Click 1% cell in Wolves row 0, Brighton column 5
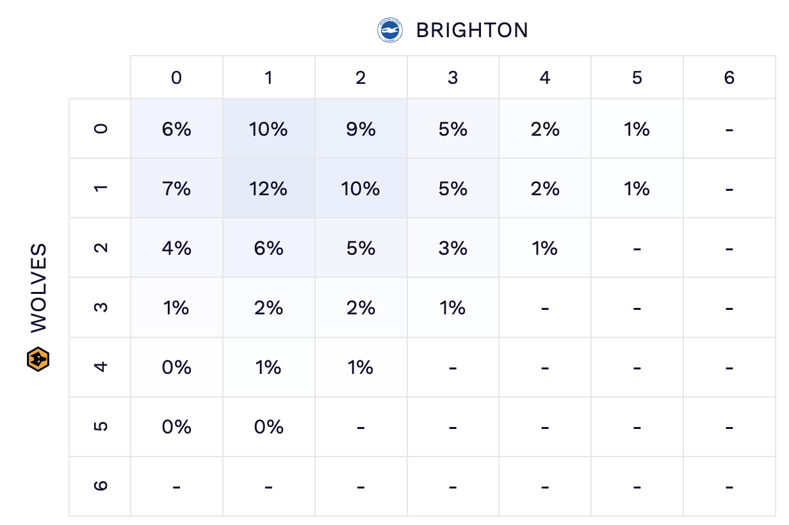 click(637, 129)
